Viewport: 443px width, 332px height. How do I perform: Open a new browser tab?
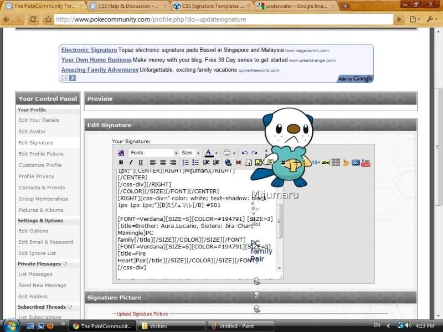[x=345, y=6]
